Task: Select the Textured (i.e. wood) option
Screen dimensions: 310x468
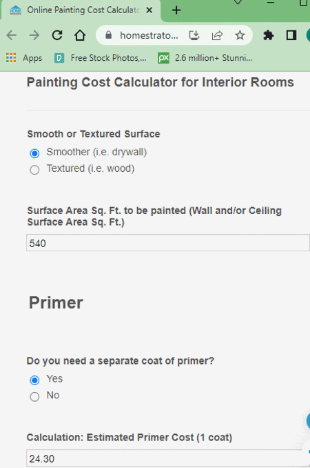Action: coord(34,170)
